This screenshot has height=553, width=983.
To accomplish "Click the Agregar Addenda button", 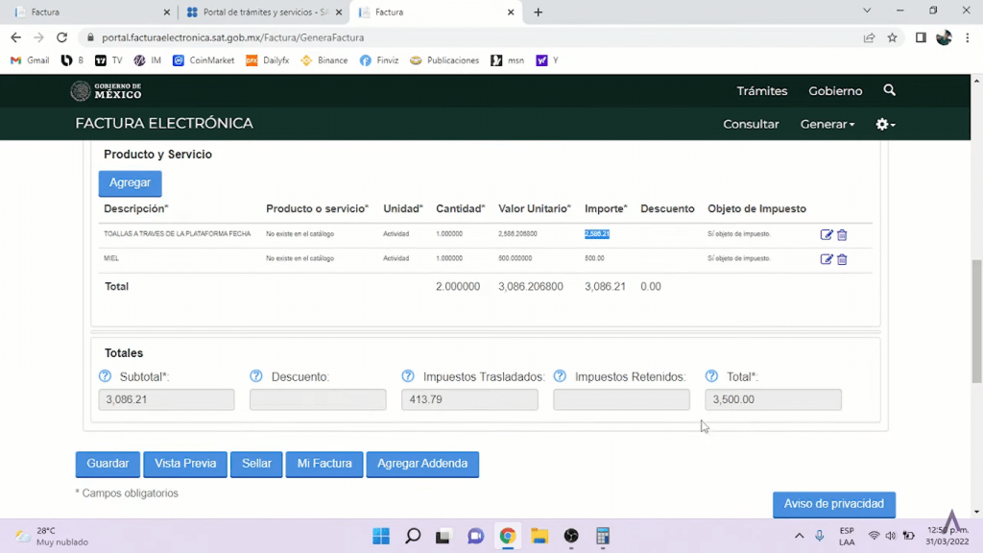I will 422,464.
